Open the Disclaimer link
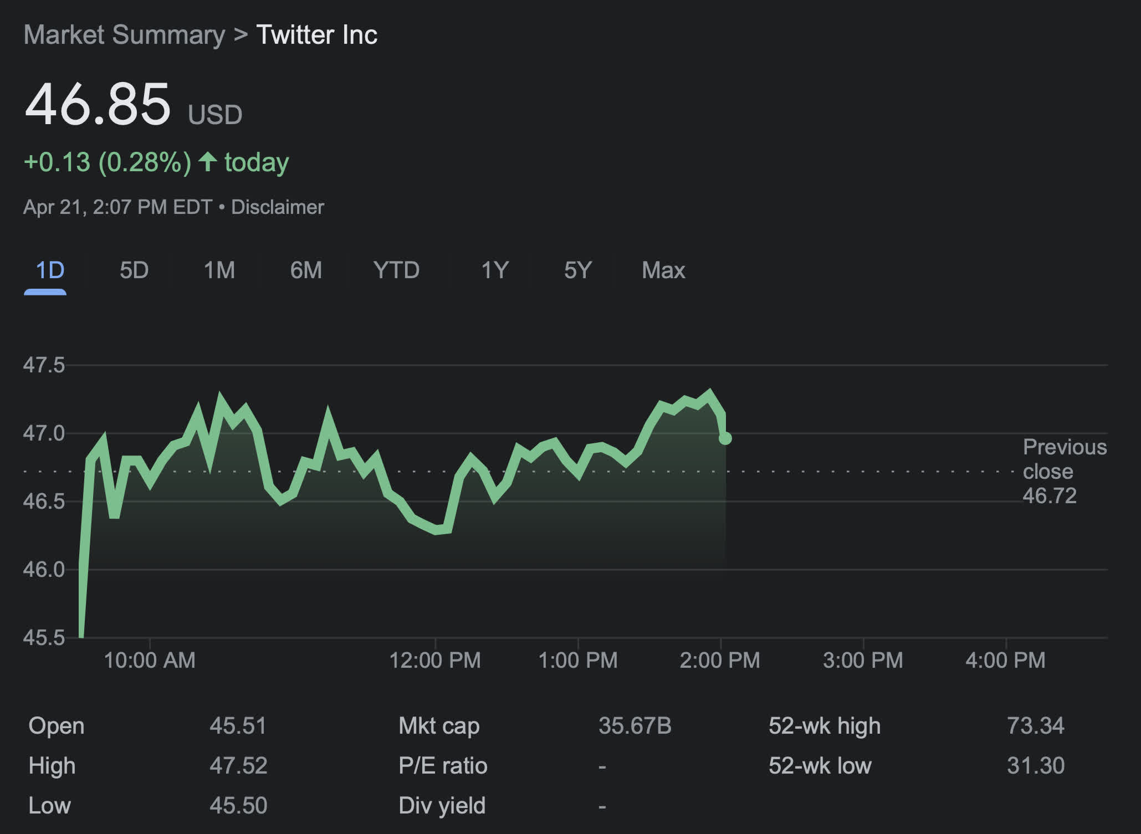This screenshot has height=834, width=1141. pos(277,207)
